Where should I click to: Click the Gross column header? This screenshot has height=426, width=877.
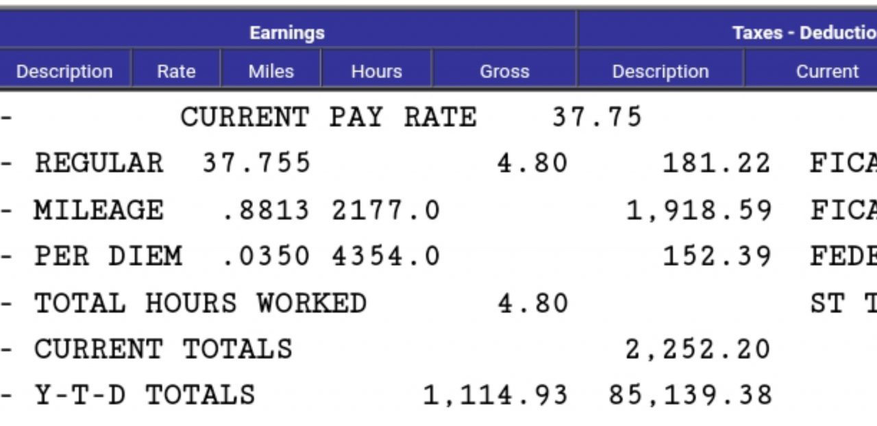(504, 71)
